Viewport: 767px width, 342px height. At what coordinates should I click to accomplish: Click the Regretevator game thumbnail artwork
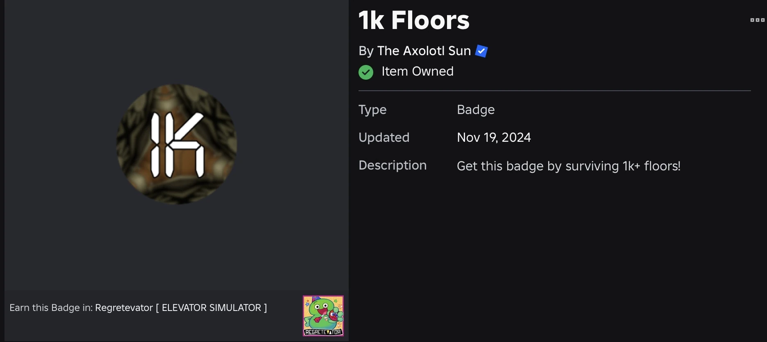(x=323, y=313)
